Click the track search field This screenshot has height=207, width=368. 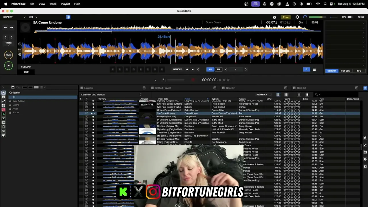pyautogui.click(x=336, y=95)
